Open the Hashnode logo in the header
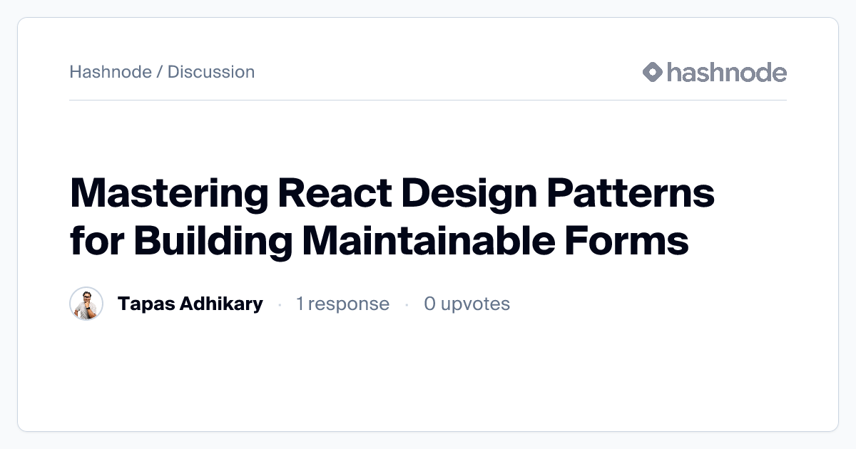The image size is (856, 449). point(713,71)
